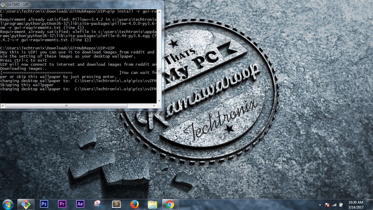Show hidden system tray icons
This screenshot has width=373, height=210.
(x=320, y=205)
